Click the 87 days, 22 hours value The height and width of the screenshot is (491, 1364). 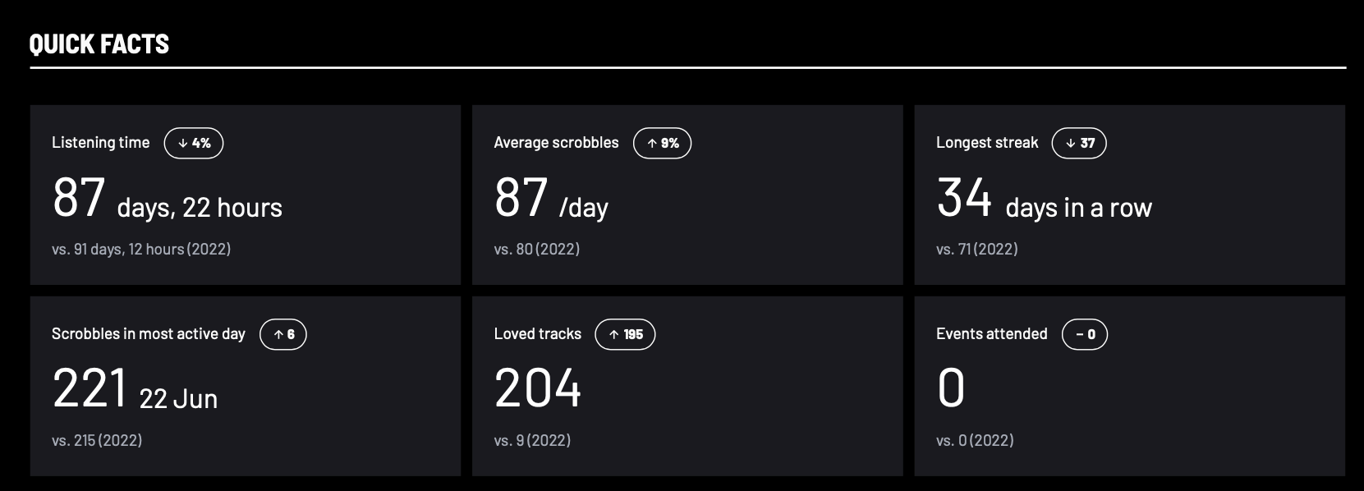168,200
